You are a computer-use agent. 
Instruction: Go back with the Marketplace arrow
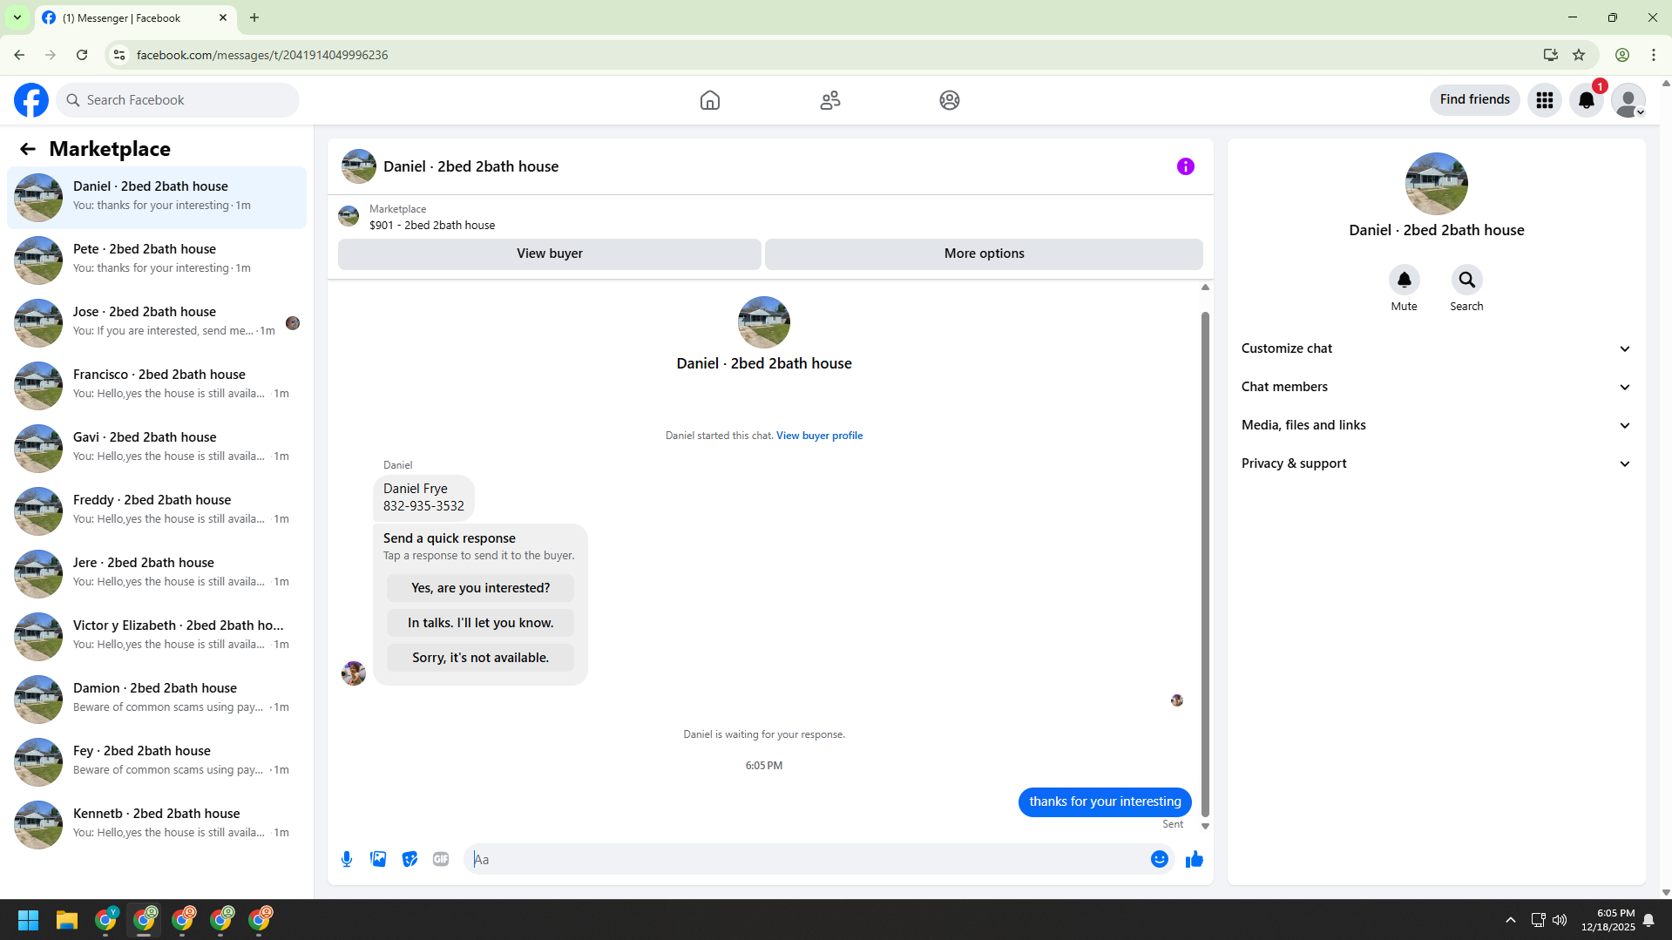tap(28, 149)
